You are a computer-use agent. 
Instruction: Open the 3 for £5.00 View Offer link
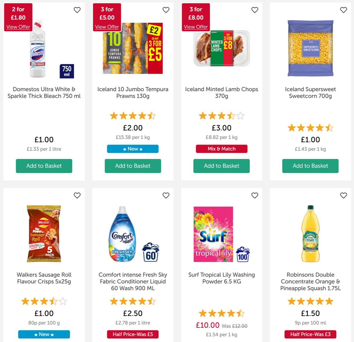click(x=107, y=27)
